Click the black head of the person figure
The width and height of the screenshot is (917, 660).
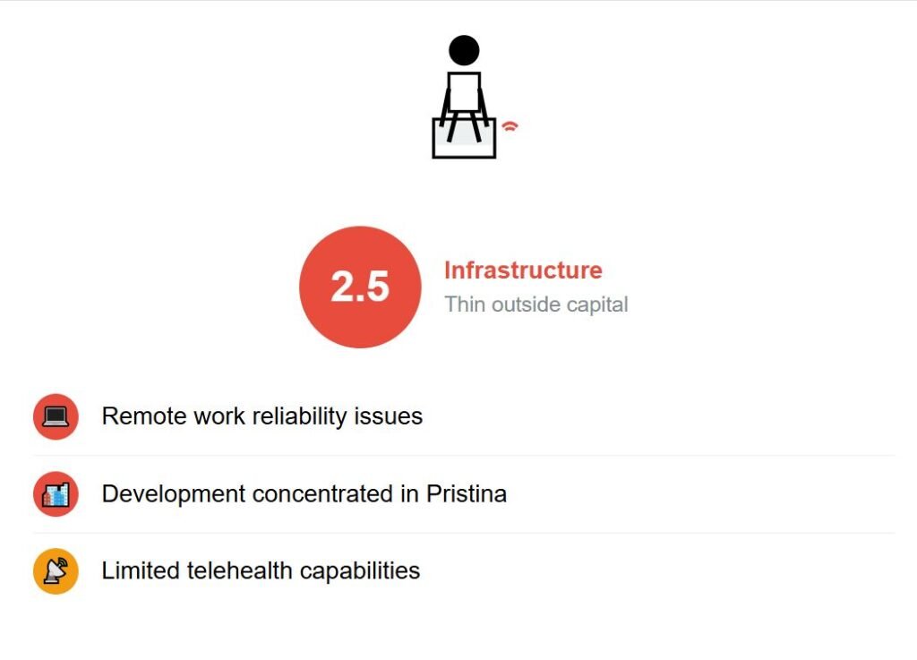pos(464,50)
